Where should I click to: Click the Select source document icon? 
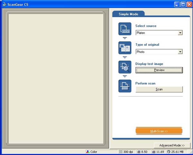click(x=125, y=29)
